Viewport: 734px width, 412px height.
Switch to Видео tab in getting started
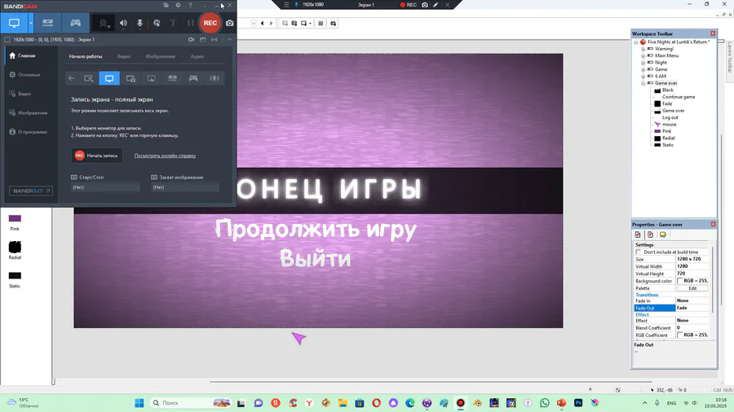[124, 56]
